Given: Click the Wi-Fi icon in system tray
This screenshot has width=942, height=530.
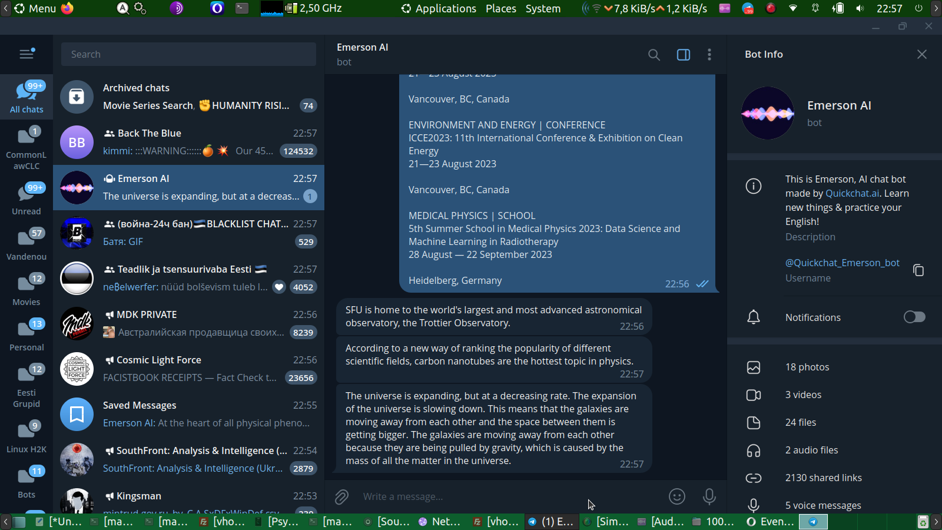Looking at the screenshot, I should click(x=793, y=8).
